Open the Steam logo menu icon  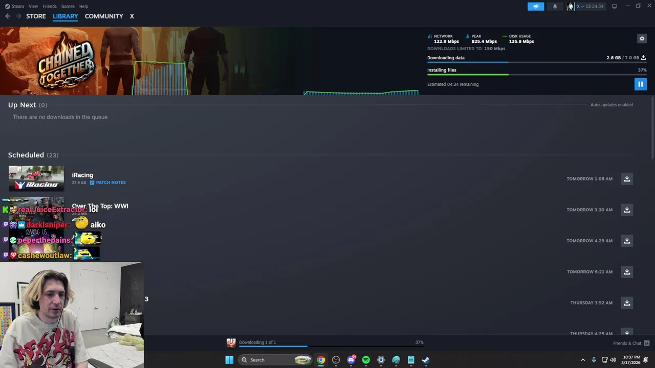7,6
